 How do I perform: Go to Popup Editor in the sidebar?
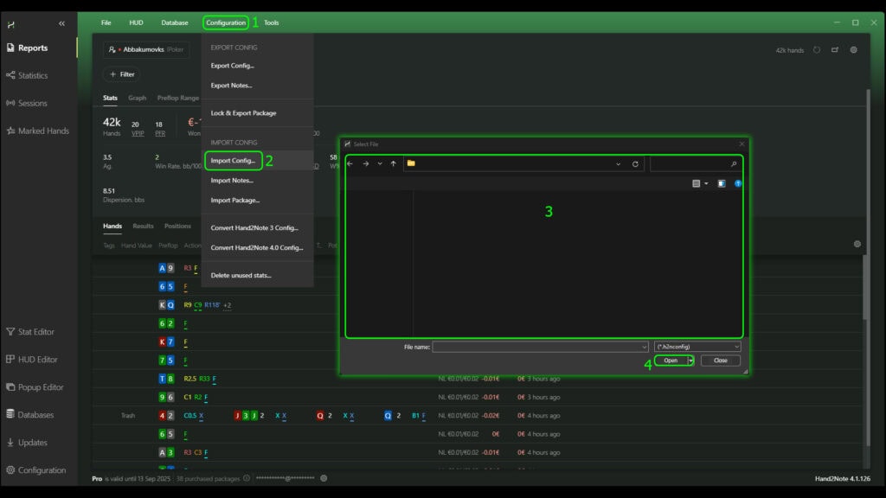tap(40, 386)
